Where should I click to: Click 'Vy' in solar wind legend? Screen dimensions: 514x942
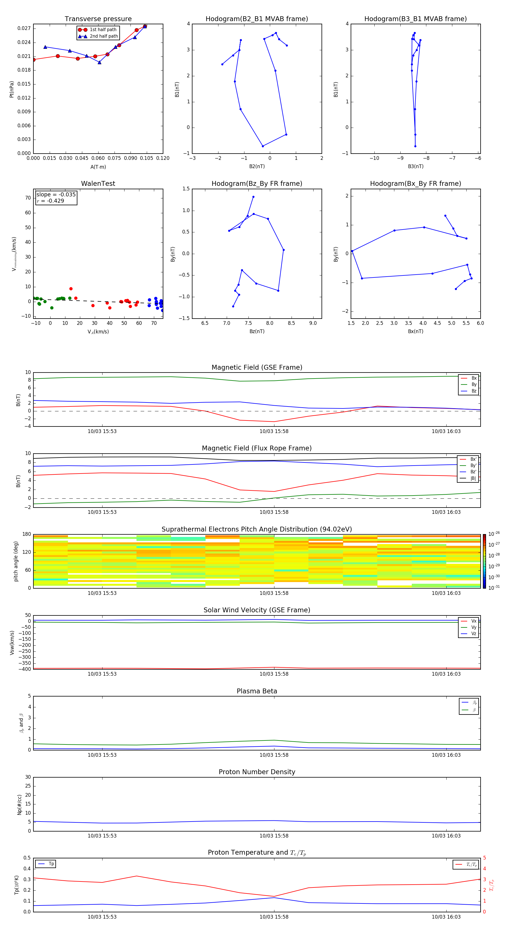click(474, 627)
